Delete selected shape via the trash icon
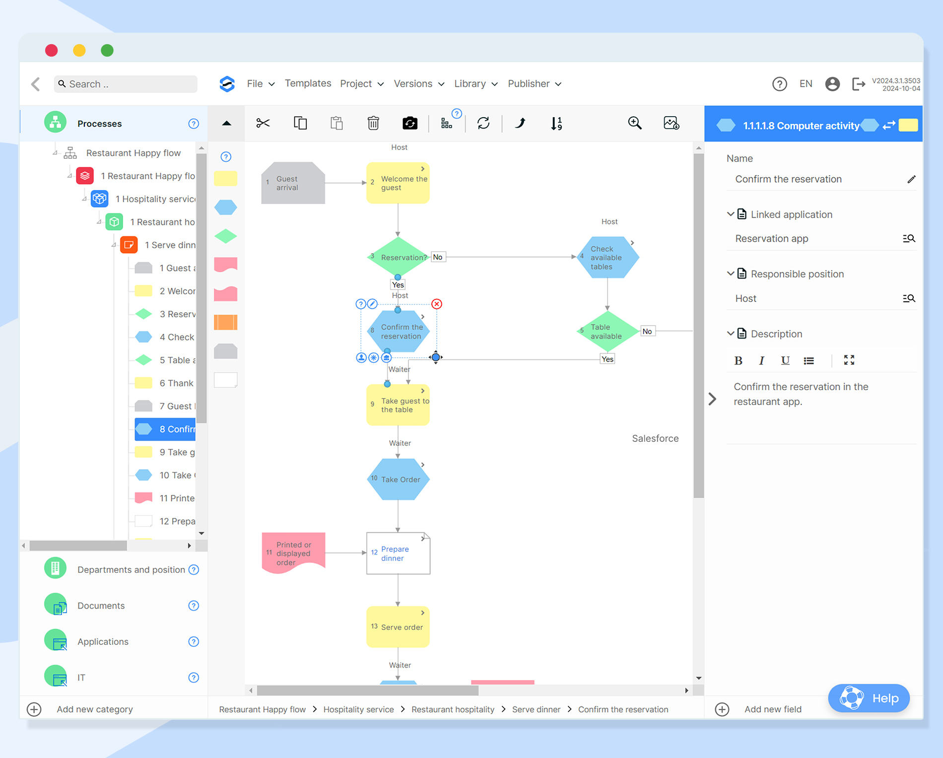The height and width of the screenshot is (758, 943). click(373, 123)
